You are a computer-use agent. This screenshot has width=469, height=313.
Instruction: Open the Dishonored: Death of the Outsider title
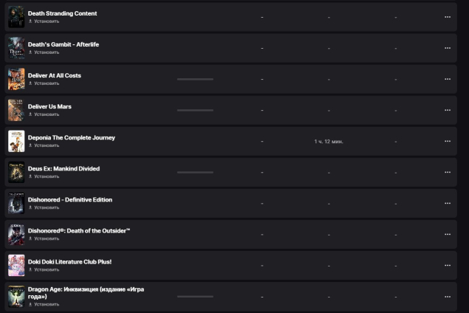[x=79, y=231]
